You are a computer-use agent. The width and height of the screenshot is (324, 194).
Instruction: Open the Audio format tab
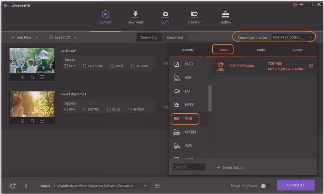[261, 50]
